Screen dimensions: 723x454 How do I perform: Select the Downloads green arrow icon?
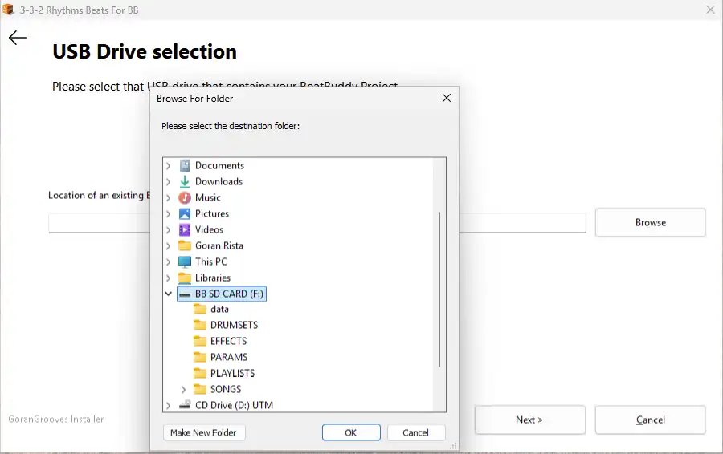pyautogui.click(x=185, y=181)
